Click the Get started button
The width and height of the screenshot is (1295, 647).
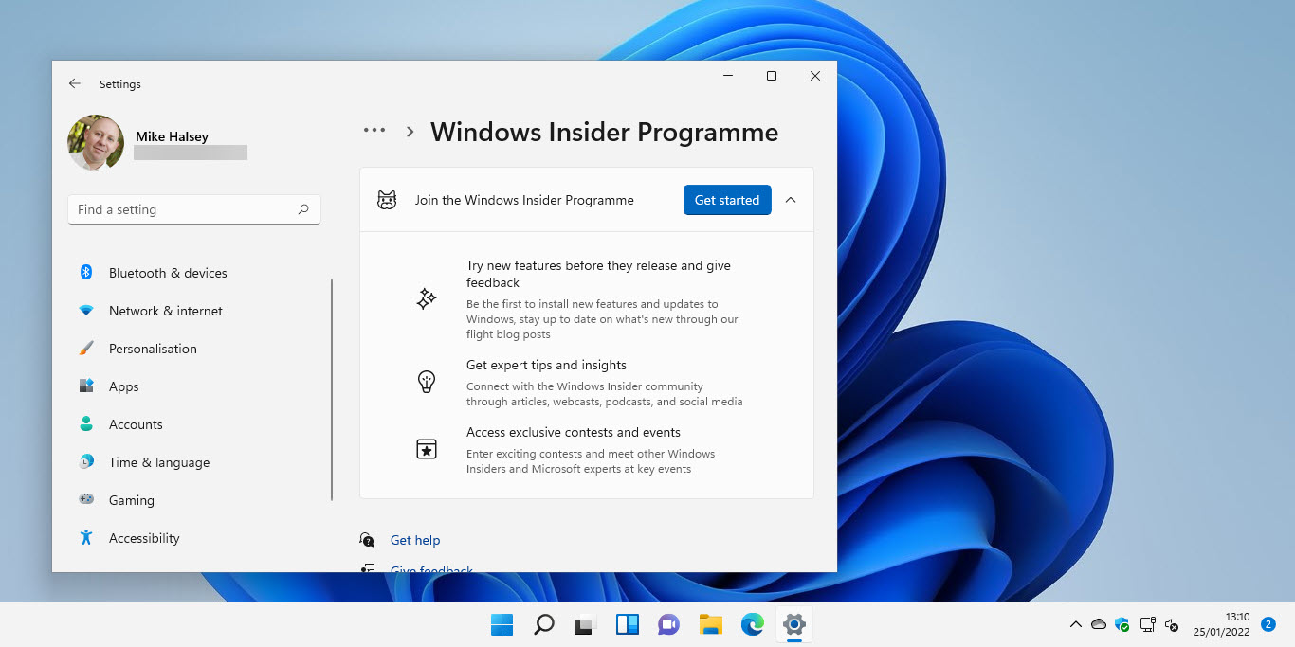coord(726,200)
